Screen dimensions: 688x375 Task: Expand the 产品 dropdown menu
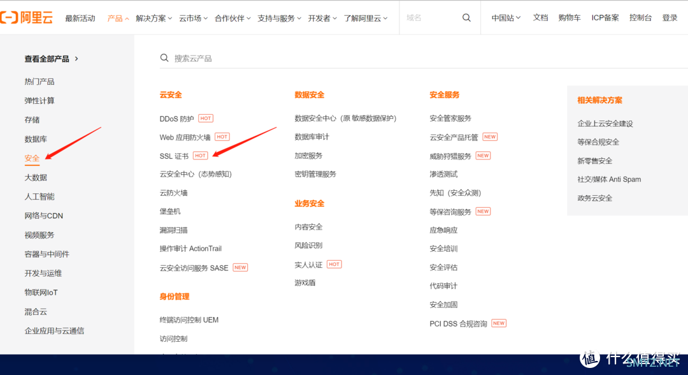[118, 18]
